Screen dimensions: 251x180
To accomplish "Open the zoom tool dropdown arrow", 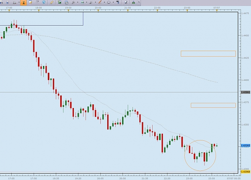I will point(19,2).
